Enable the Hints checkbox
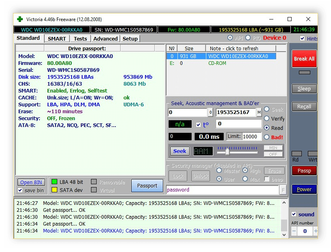The image size is (331, 252). pyautogui.click(x=302, y=39)
